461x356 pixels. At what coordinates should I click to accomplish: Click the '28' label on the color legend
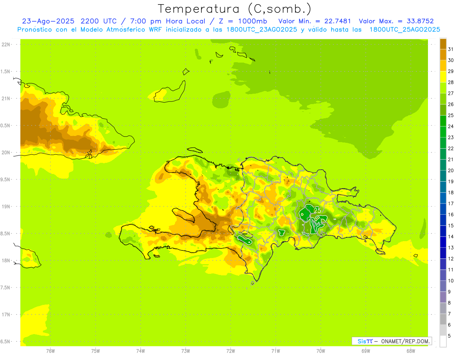451,82
